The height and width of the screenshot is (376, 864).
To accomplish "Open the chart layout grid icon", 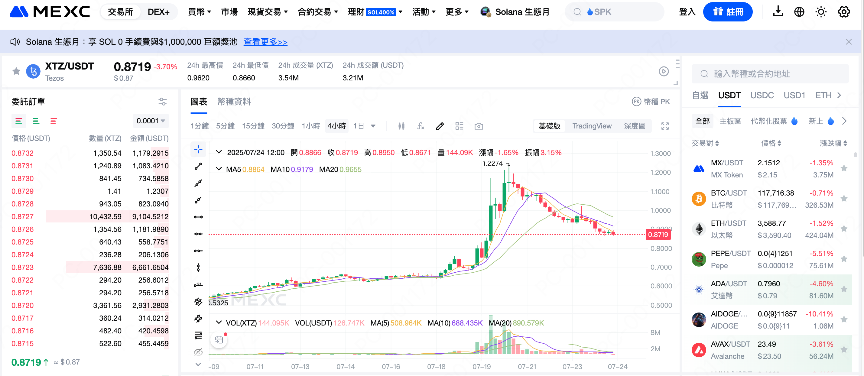I will 459,126.
